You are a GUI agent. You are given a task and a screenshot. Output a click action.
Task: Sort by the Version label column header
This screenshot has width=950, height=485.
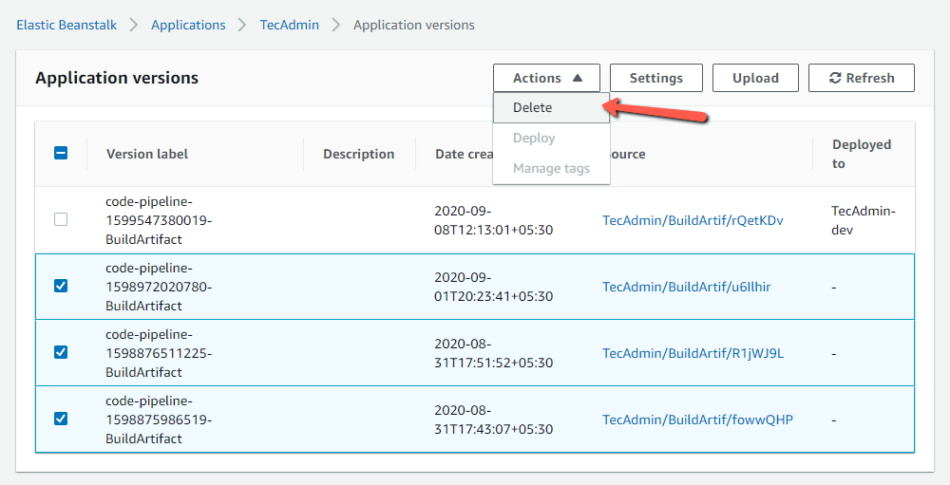(147, 154)
